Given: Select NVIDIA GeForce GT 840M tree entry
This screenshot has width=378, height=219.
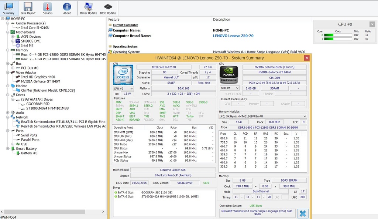Looking at the screenshot, I should (41, 81).
